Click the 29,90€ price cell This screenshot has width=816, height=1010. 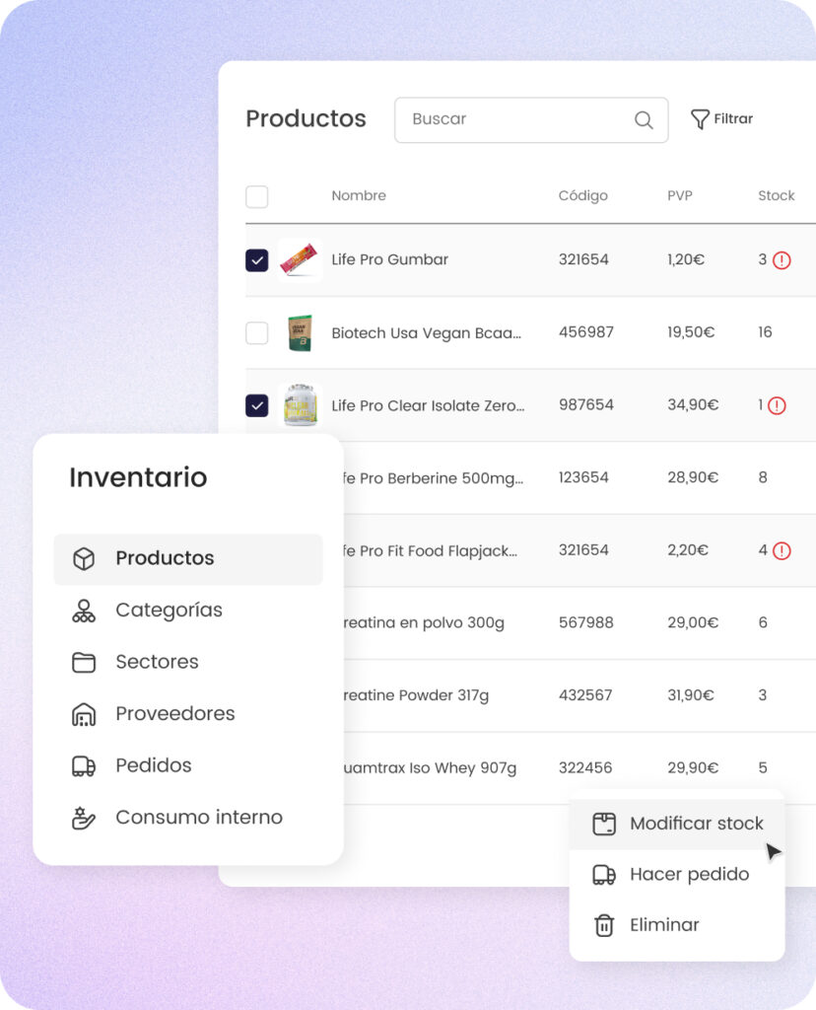point(693,767)
